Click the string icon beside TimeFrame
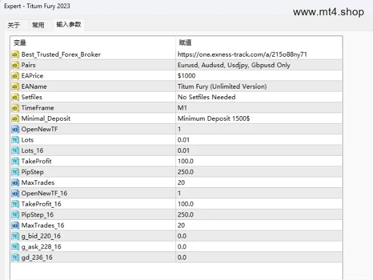This screenshot has height=280, width=373. pos(15,107)
